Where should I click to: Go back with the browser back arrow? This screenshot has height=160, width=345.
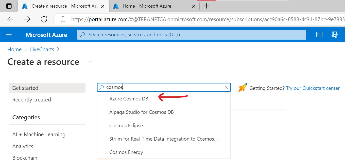(10, 19)
